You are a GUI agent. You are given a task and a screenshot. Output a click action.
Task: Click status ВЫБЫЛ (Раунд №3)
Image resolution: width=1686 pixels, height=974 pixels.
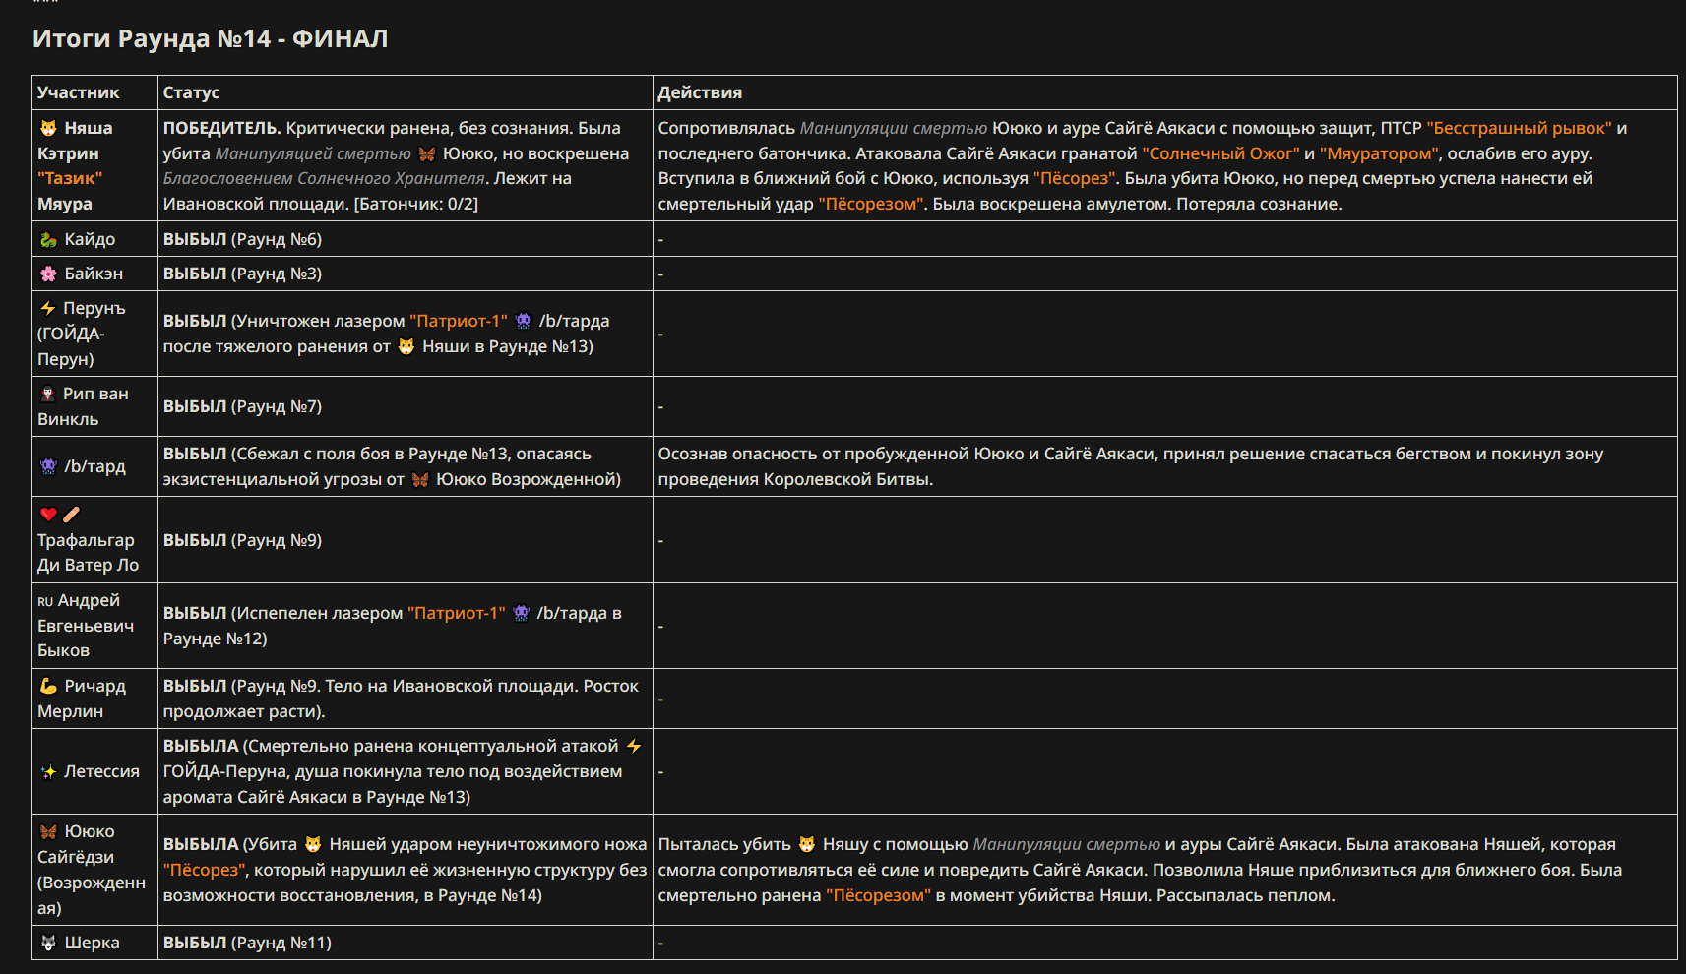(x=242, y=274)
